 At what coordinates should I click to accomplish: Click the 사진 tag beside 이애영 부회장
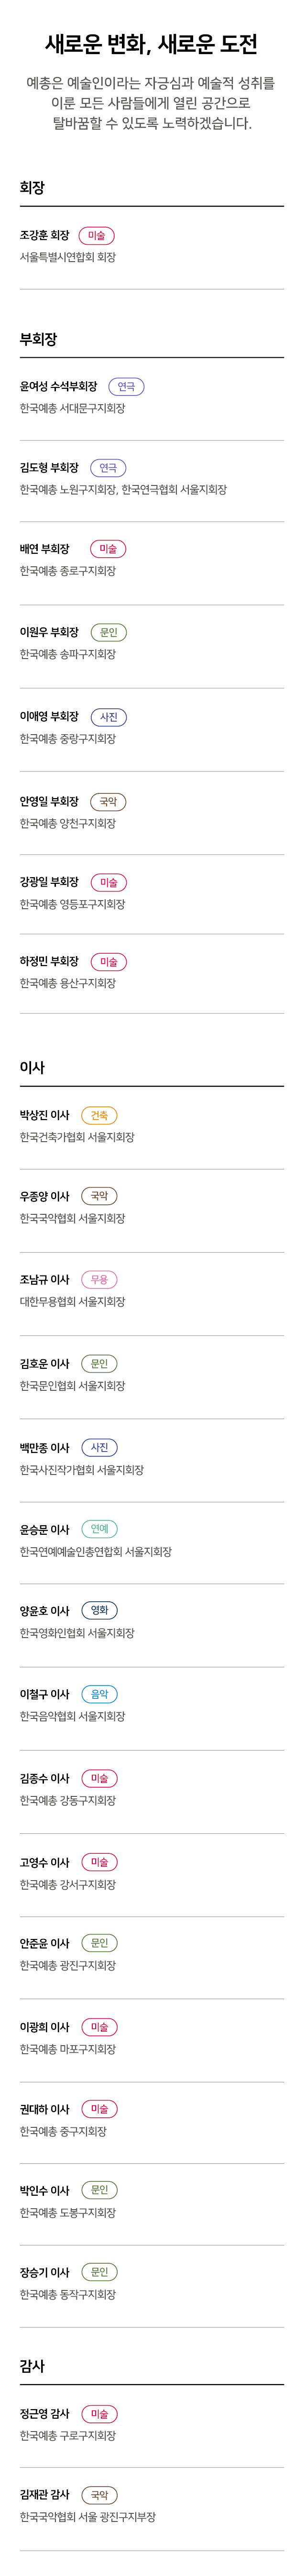point(109,717)
